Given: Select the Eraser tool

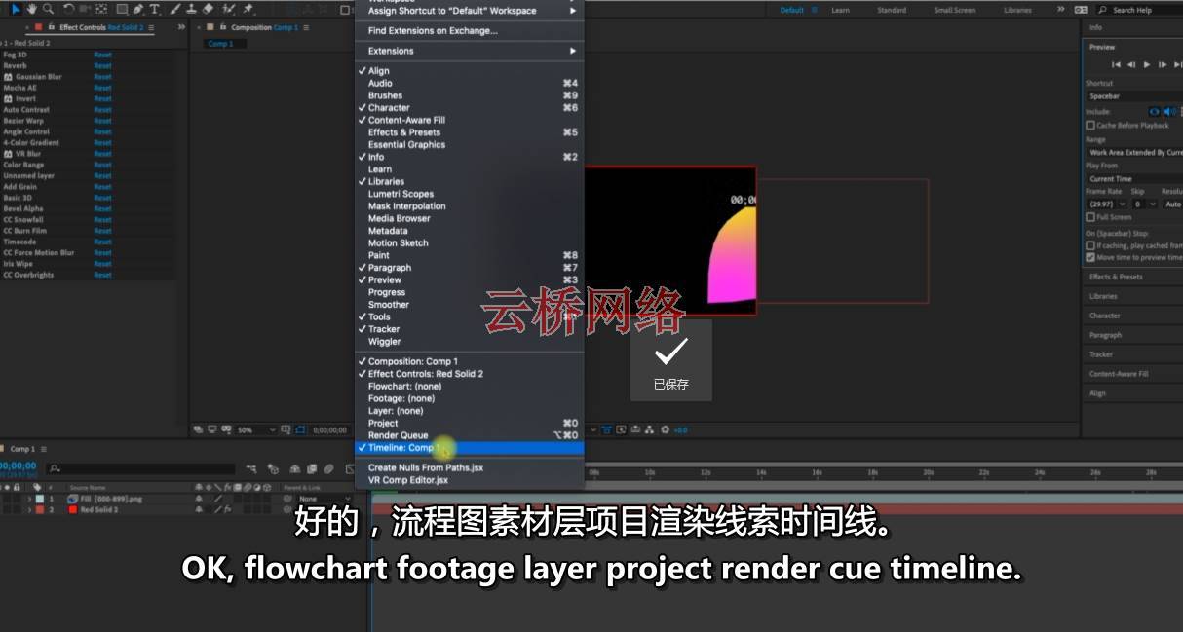Looking at the screenshot, I should (208, 9).
